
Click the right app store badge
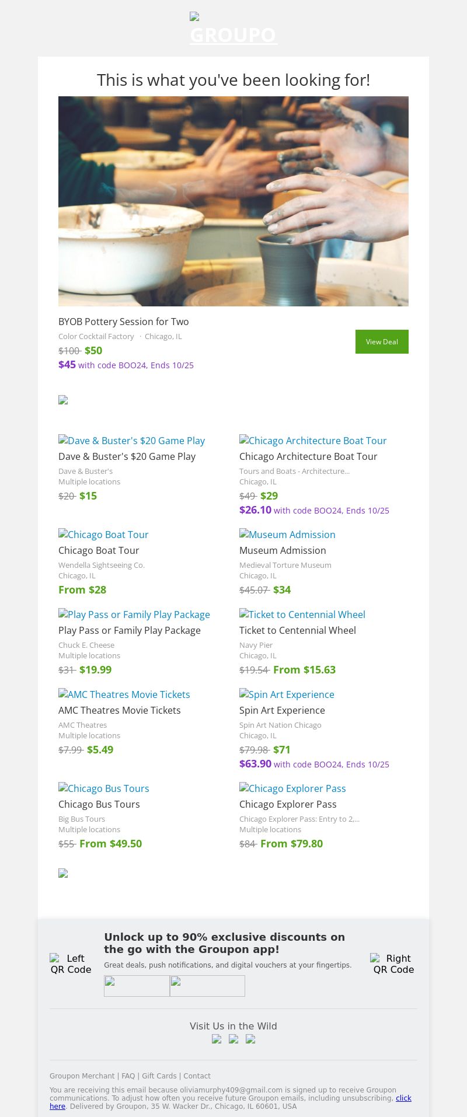207,986
